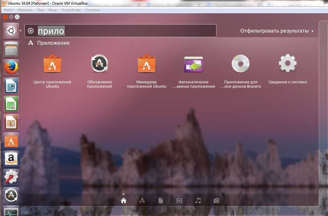This screenshot has width=328, height=216.
Task: Select the Home lens at bottom
Action: point(124,201)
